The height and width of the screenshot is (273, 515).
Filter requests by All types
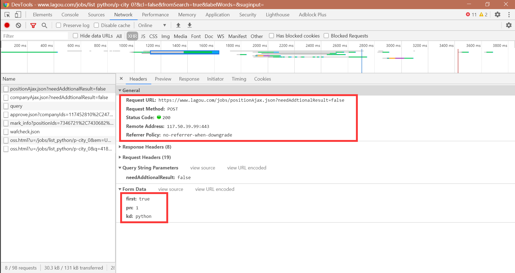pos(119,36)
